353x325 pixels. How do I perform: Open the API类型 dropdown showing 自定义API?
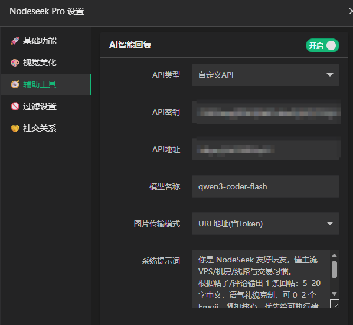pos(266,75)
